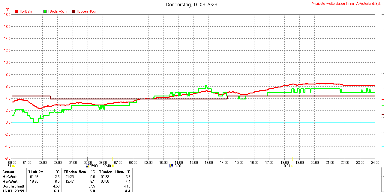Click the sunset icon next to 18:31
Viewport: 384px width, 192px height.
point(292,166)
